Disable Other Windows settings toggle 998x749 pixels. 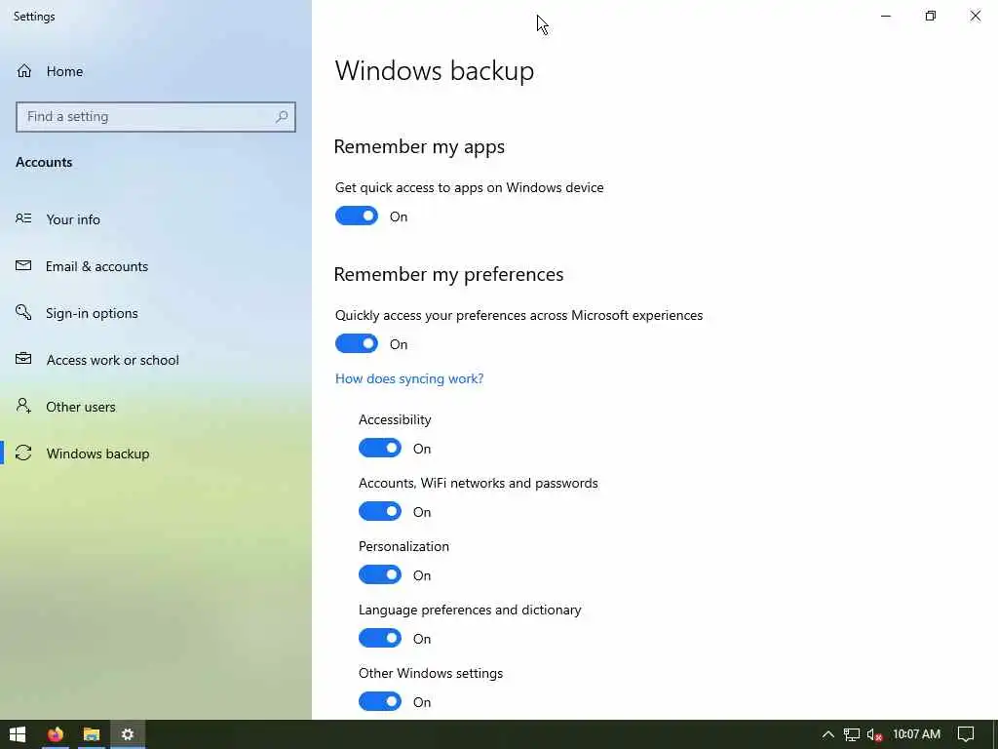click(x=380, y=701)
